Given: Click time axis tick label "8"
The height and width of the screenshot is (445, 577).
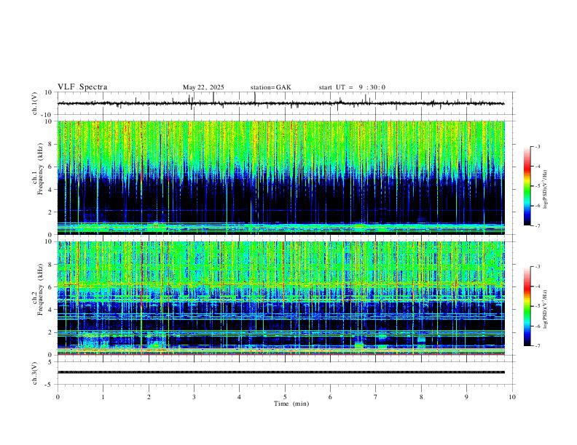Looking at the screenshot, I should coord(421,397).
